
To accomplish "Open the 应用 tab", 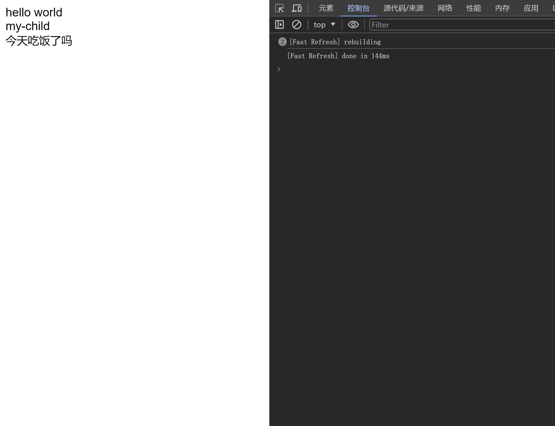I will tap(531, 8).
